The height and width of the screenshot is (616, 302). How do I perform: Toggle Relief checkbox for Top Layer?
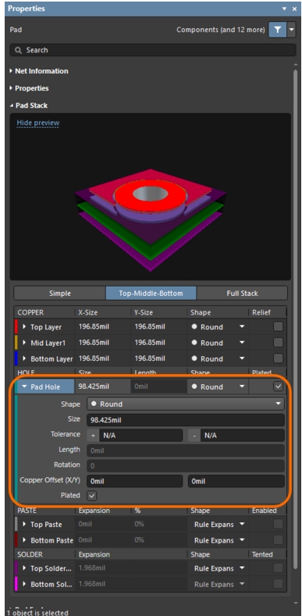(278, 327)
